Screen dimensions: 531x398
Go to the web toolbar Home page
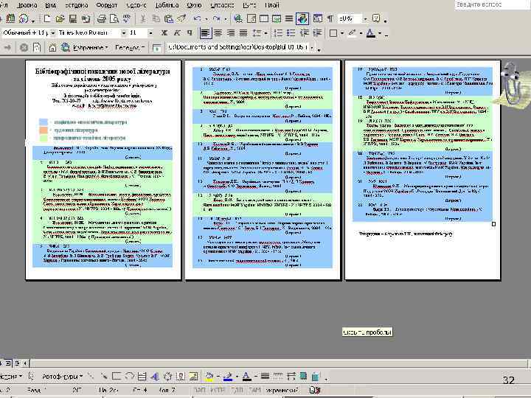[52, 47]
